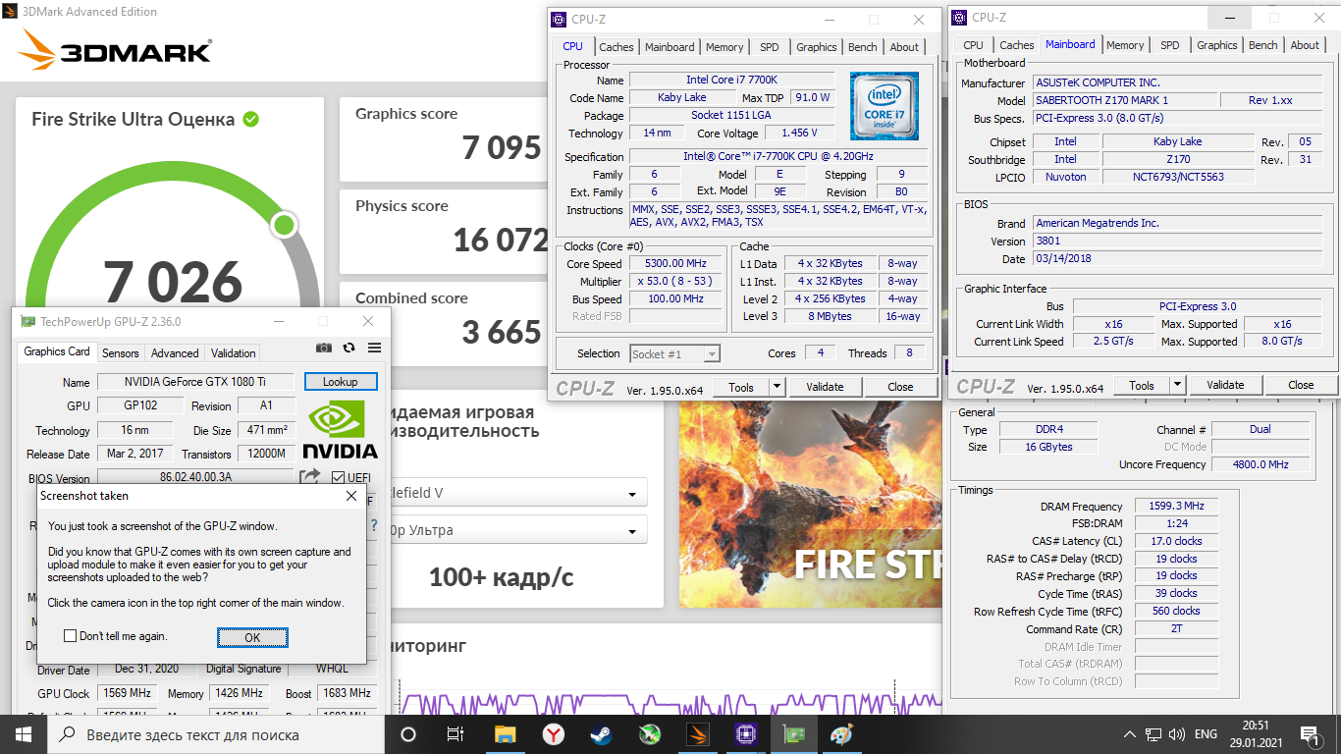The image size is (1341, 754).
Task: Click the NVIDIA GeForce GTX 1080 Ti name field
Action: [194, 382]
